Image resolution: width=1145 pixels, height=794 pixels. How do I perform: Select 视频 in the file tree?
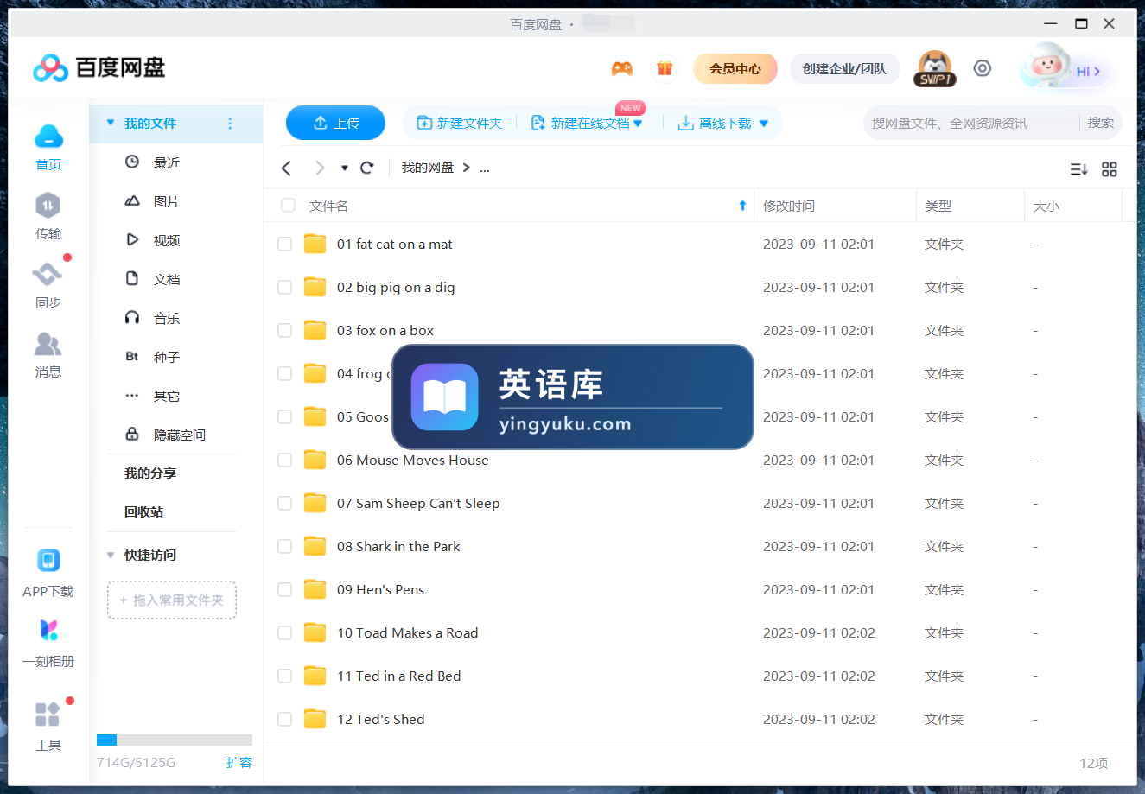tap(152, 240)
